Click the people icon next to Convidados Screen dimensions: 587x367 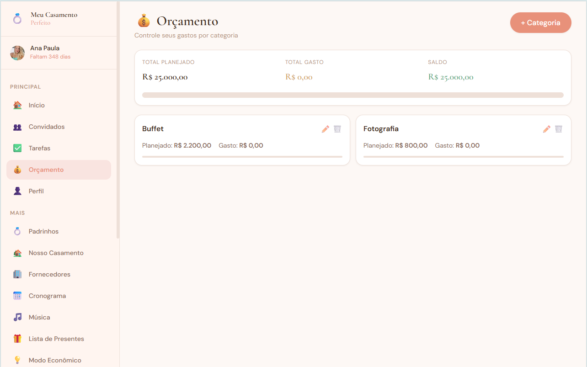point(17,127)
